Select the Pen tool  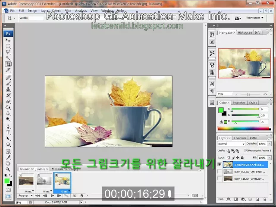click(x=8, y=126)
